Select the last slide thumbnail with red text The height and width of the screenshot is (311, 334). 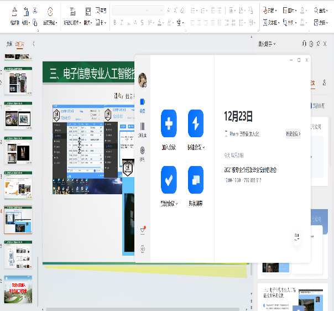pos(18,289)
